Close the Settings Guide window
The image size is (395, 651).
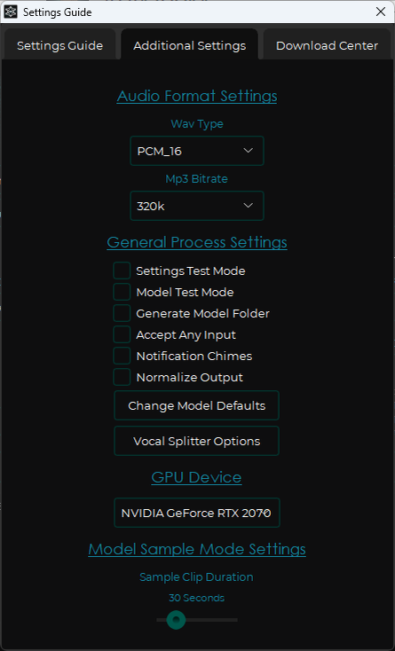(381, 12)
